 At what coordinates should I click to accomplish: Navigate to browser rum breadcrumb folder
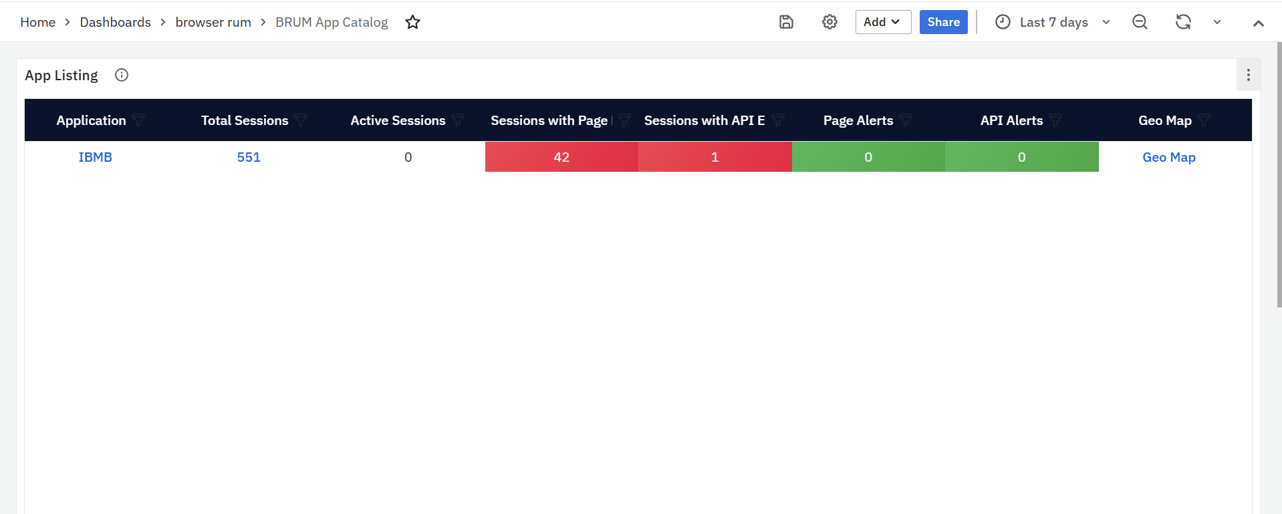213,22
